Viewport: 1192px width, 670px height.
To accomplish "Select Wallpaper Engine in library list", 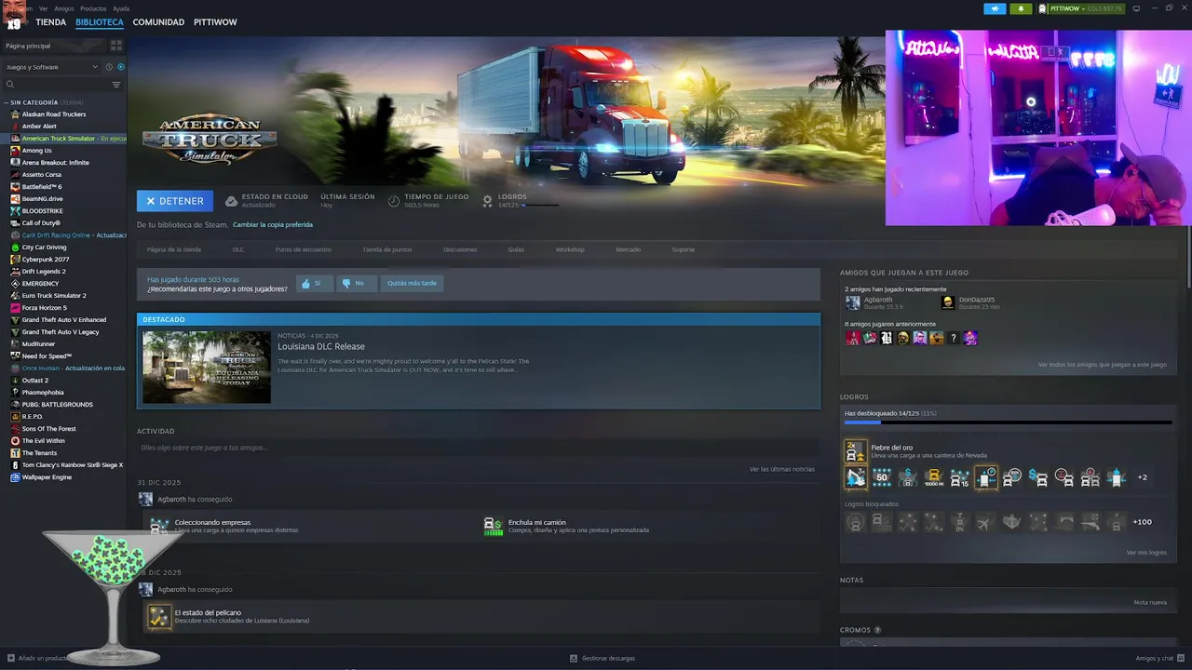I will tap(47, 477).
